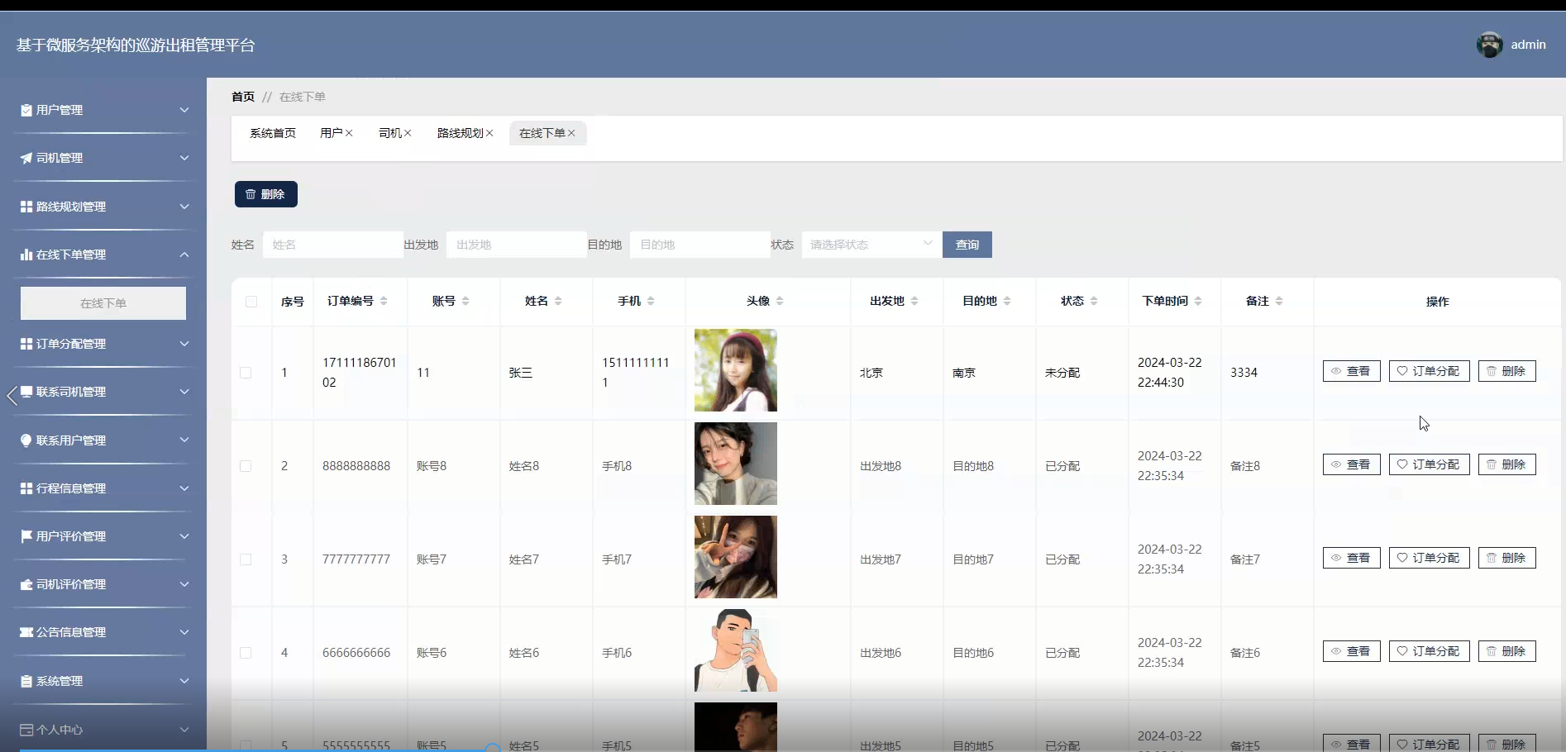Screen dimensions: 1566x752
Task: Open avatar thumbnail for 姓名6
Action: click(736, 650)
